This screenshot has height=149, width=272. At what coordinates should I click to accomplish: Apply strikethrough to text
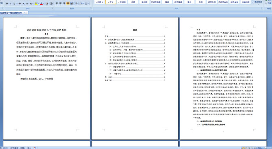click(20, 4)
